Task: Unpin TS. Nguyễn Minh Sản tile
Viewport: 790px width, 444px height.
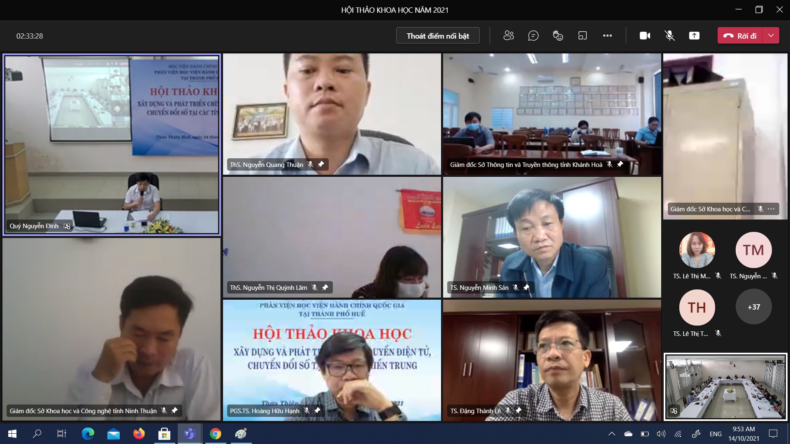Action: [x=526, y=287]
